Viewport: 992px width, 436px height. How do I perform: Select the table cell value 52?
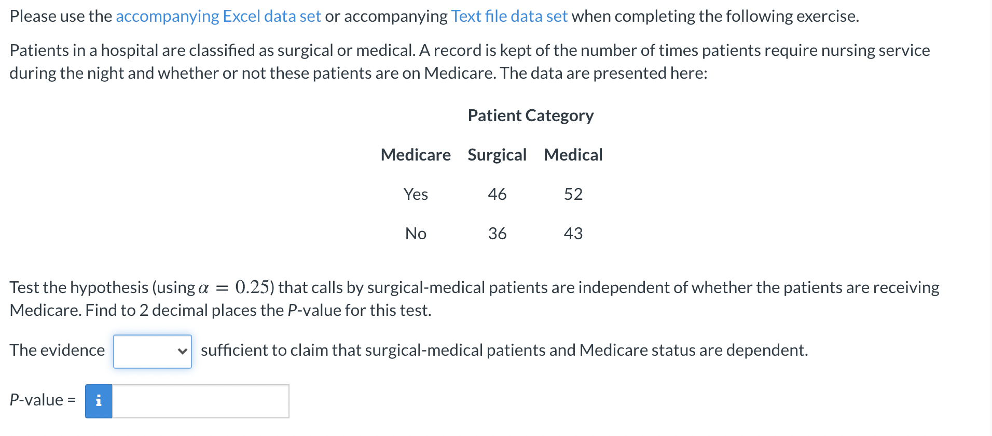573,194
